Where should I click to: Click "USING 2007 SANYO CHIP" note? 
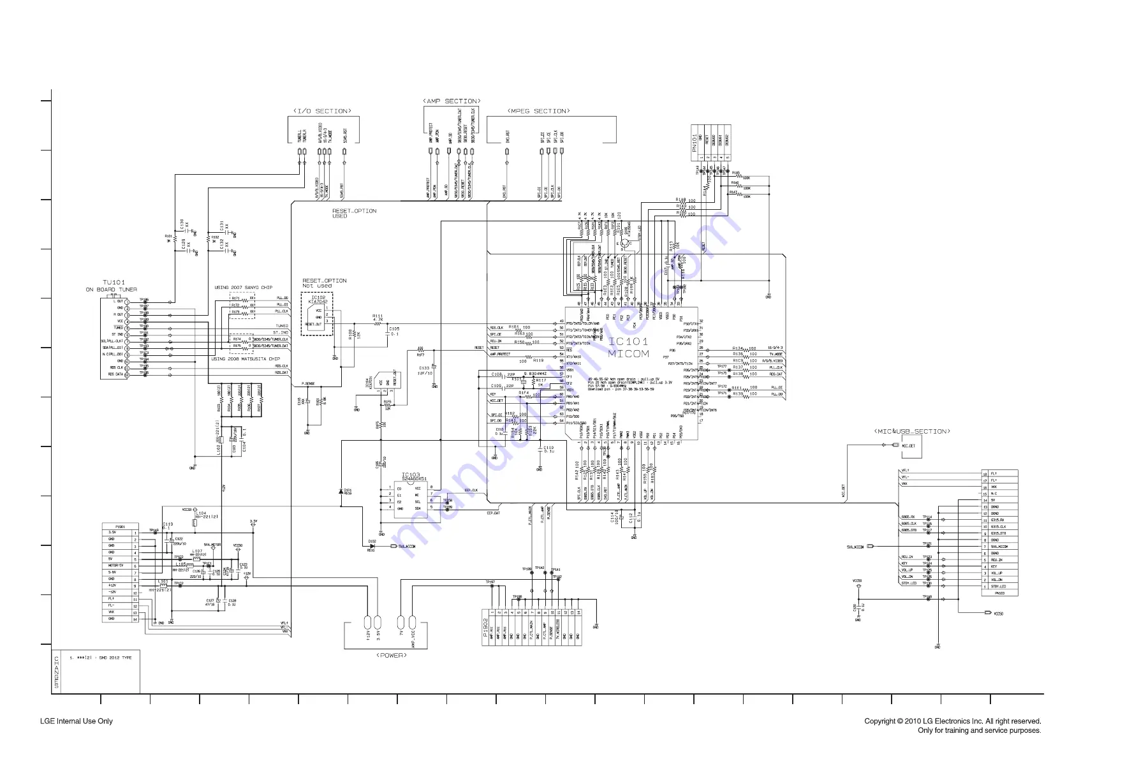coord(243,288)
